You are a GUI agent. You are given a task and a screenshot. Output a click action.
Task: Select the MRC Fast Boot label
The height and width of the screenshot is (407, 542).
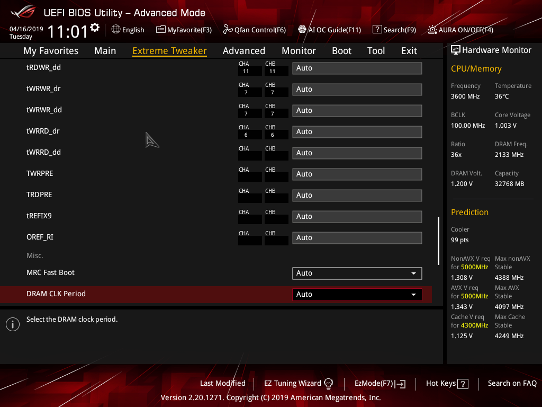pyautogui.click(x=50, y=273)
